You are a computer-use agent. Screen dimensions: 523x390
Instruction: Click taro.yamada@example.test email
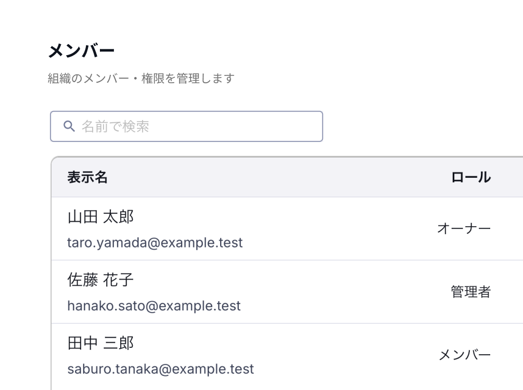pos(155,243)
